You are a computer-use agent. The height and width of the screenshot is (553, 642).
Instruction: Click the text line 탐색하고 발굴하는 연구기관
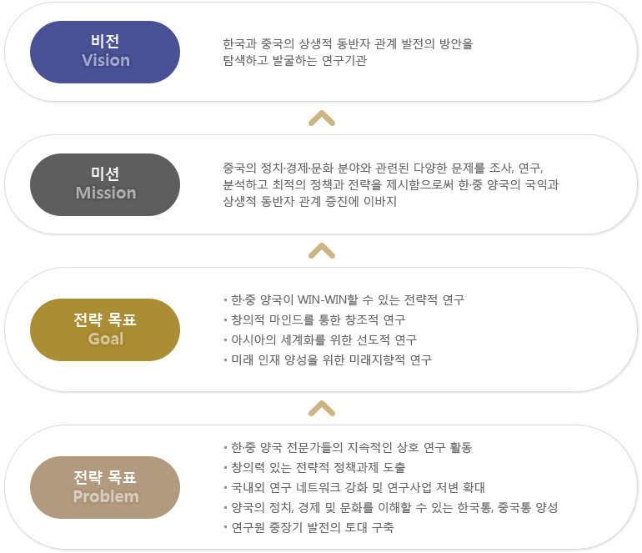[295, 61]
